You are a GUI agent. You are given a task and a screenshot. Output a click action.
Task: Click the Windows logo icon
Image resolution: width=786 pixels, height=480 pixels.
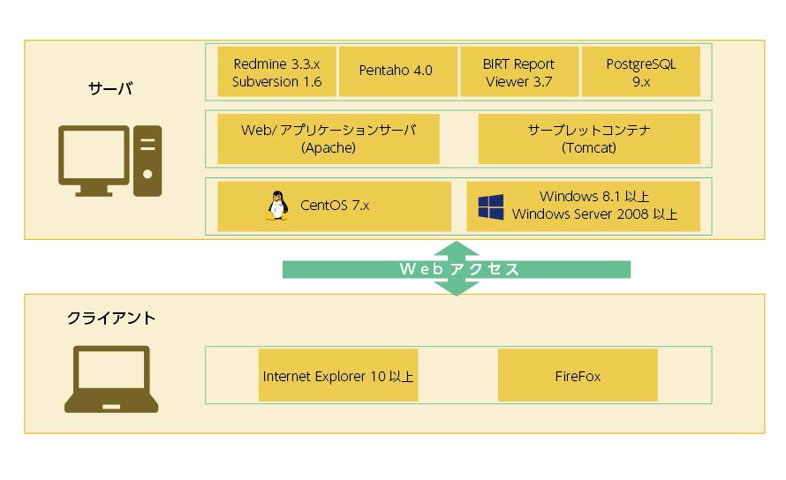(x=491, y=207)
